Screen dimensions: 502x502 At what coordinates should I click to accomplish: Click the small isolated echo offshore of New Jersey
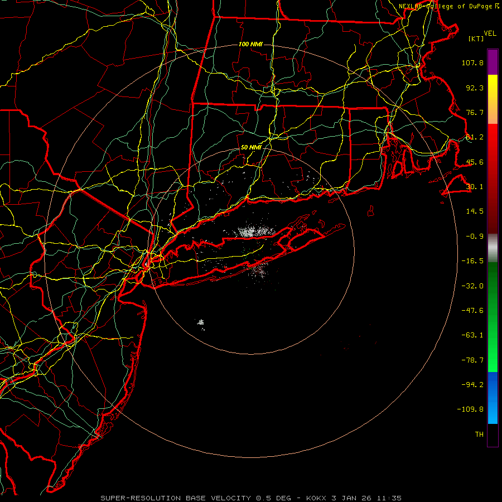(x=201, y=323)
